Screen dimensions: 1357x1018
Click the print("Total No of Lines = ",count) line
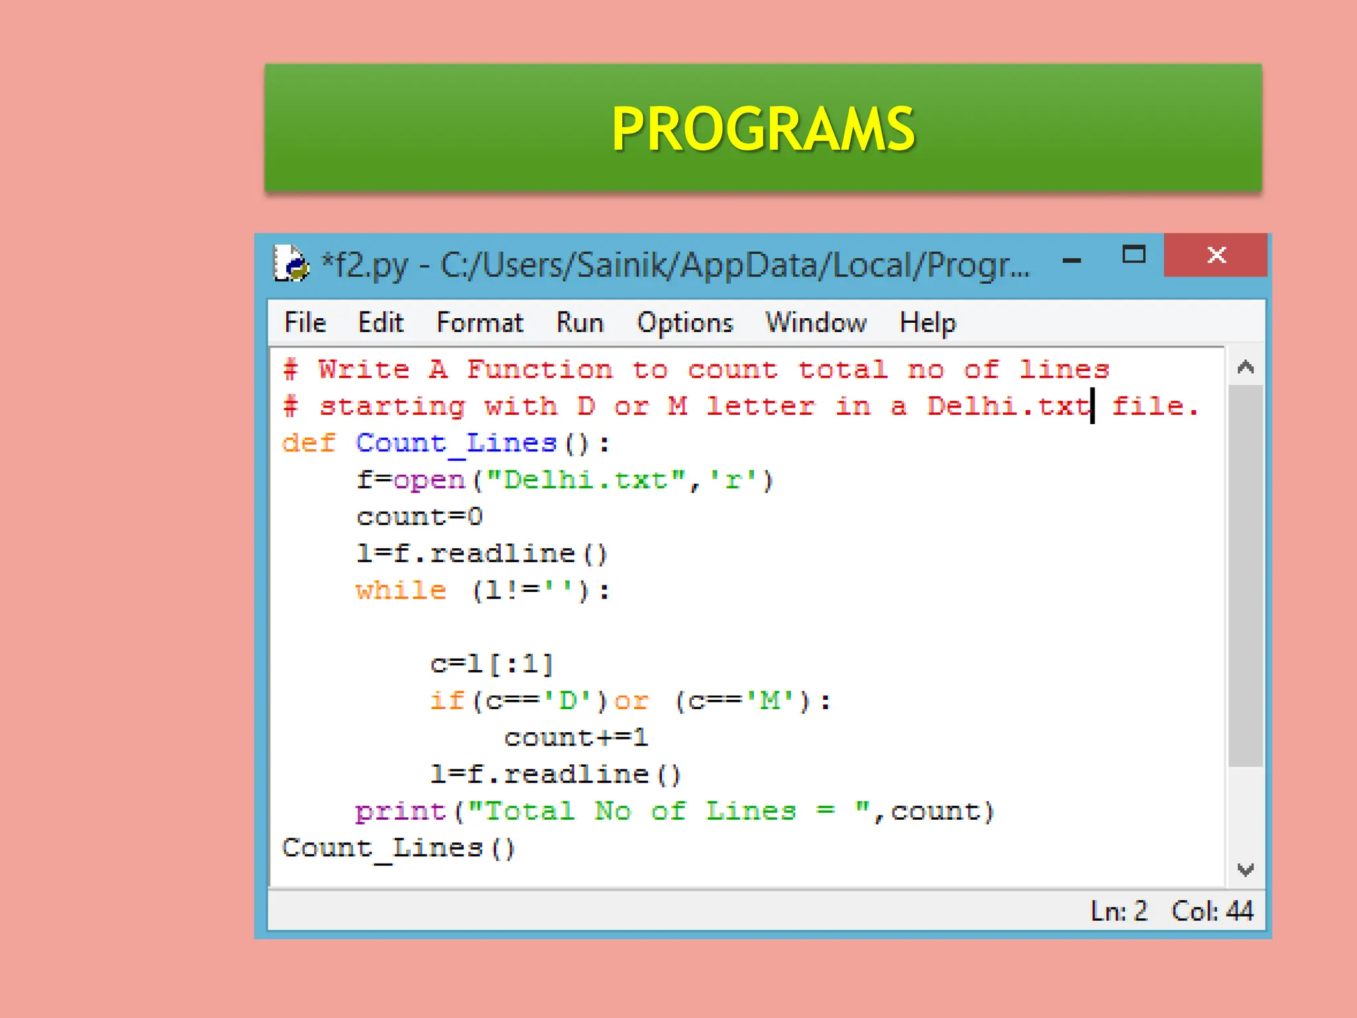(x=675, y=812)
